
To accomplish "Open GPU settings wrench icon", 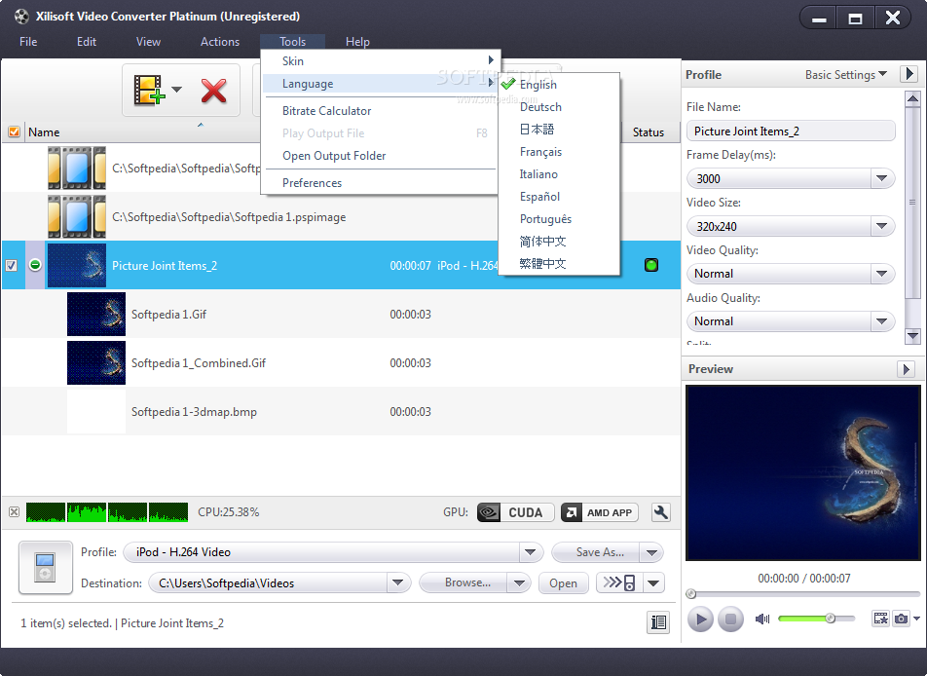I will (661, 512).
